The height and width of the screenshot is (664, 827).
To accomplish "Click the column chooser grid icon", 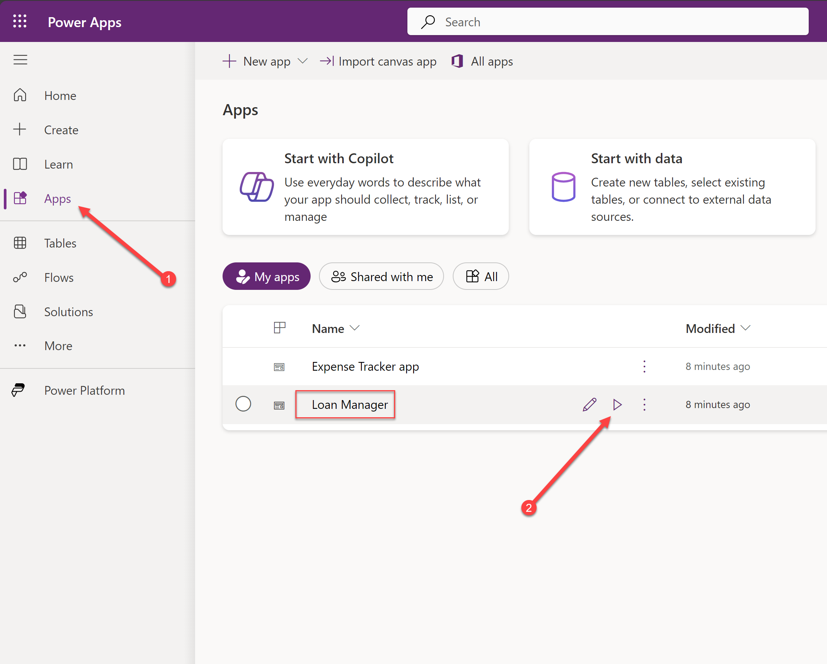I will [x=280, y=328].
